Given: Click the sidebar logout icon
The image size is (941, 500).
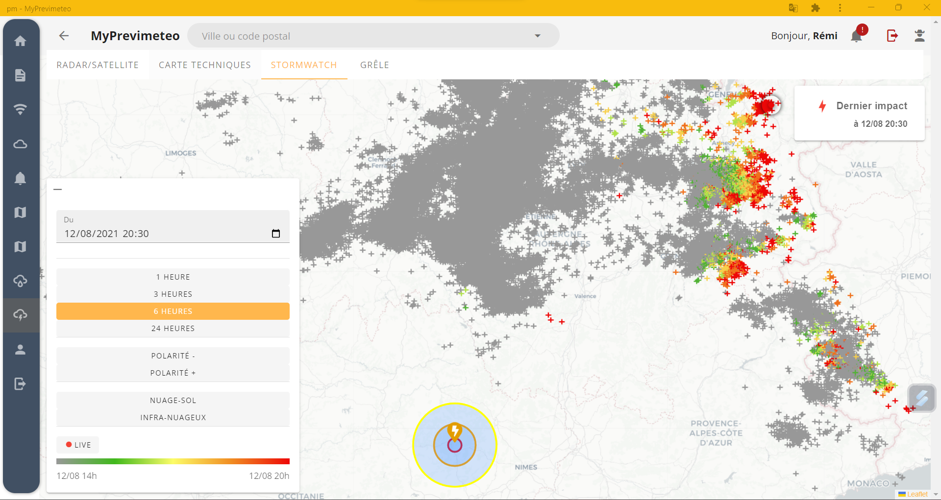Looking at the screenshot, I should (x=20, y=383).
